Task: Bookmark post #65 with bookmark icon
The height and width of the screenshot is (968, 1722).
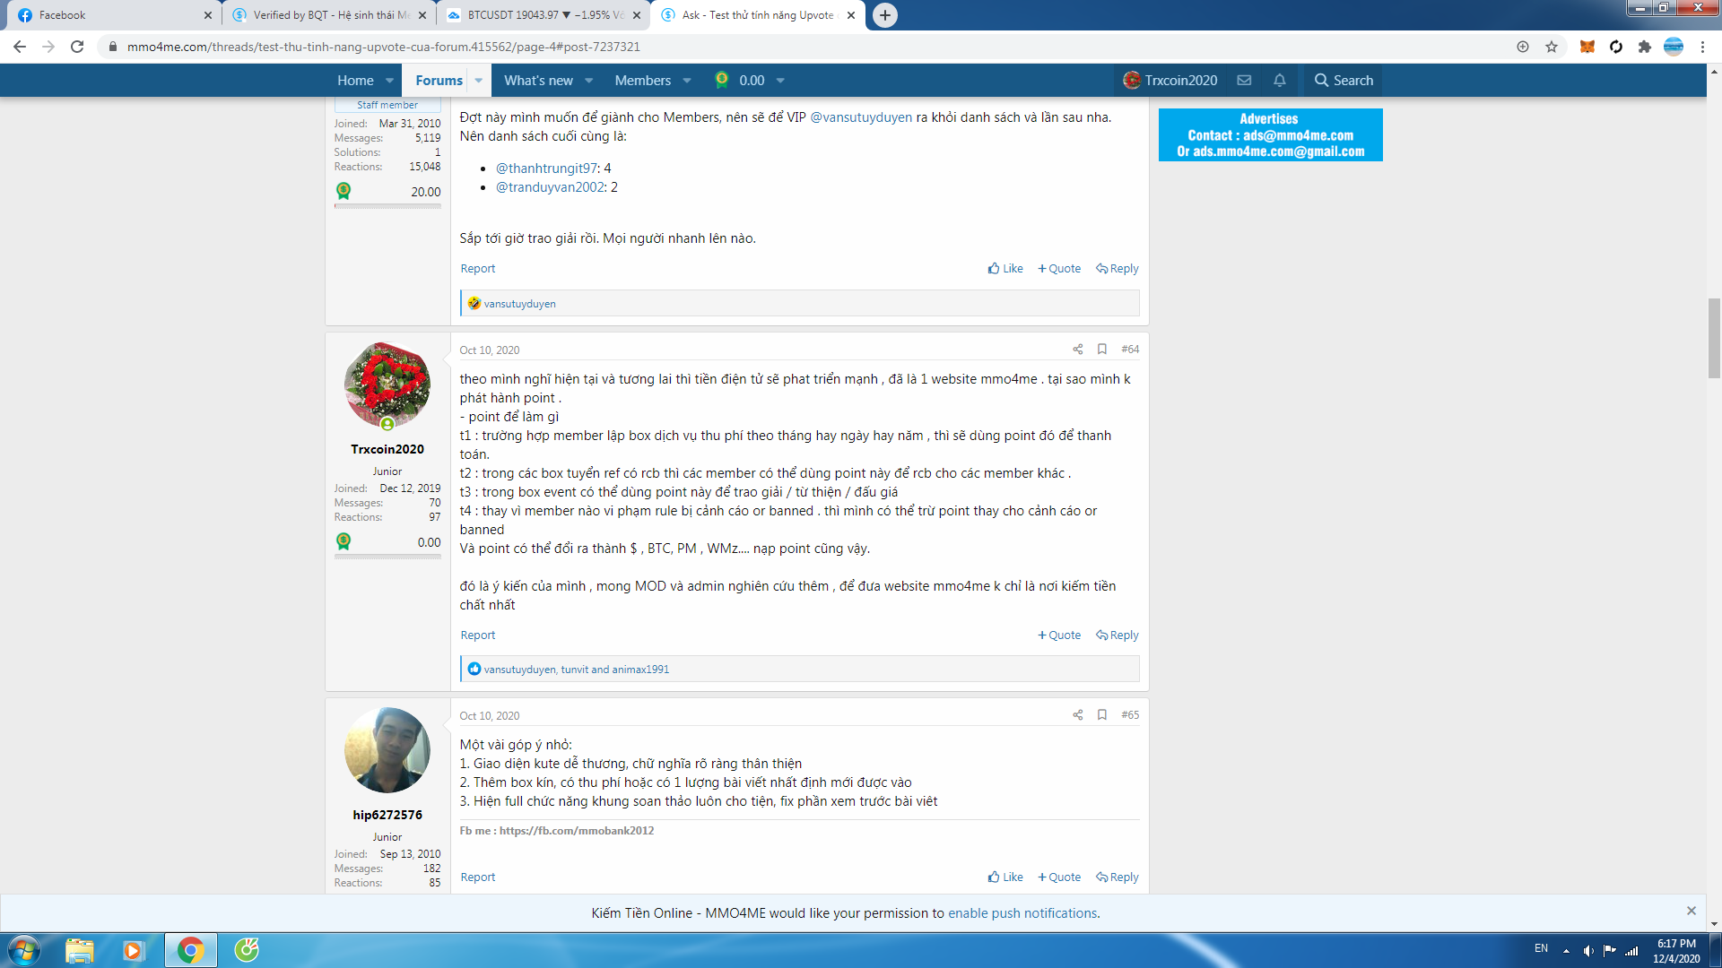Action: 1102,715
